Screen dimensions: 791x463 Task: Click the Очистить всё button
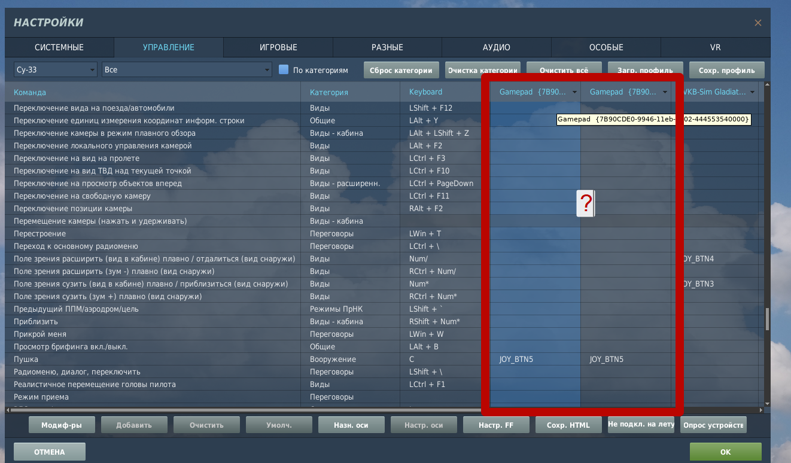pyautogui.click(x=563, y=70)
